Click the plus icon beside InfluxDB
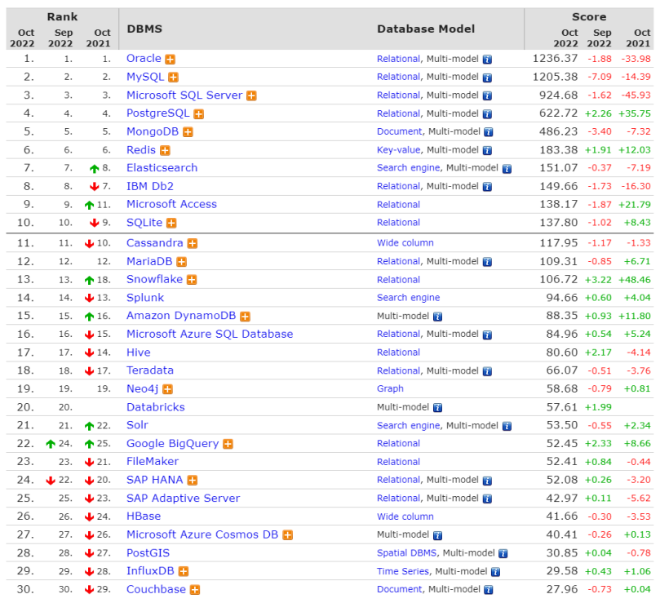Image resolution: width=660 pixels, height=603 pixels. click(183, 572)
